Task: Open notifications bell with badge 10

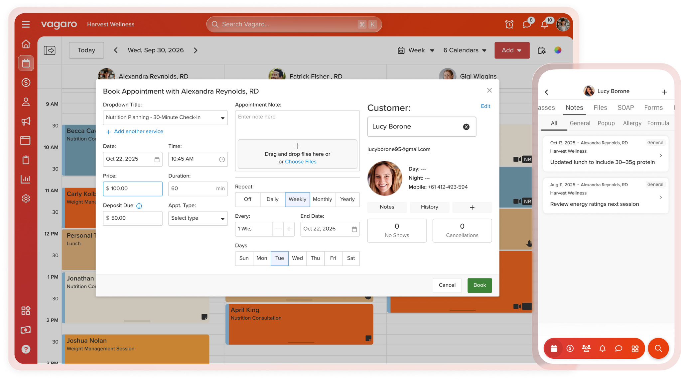Action: click(545, 24)
